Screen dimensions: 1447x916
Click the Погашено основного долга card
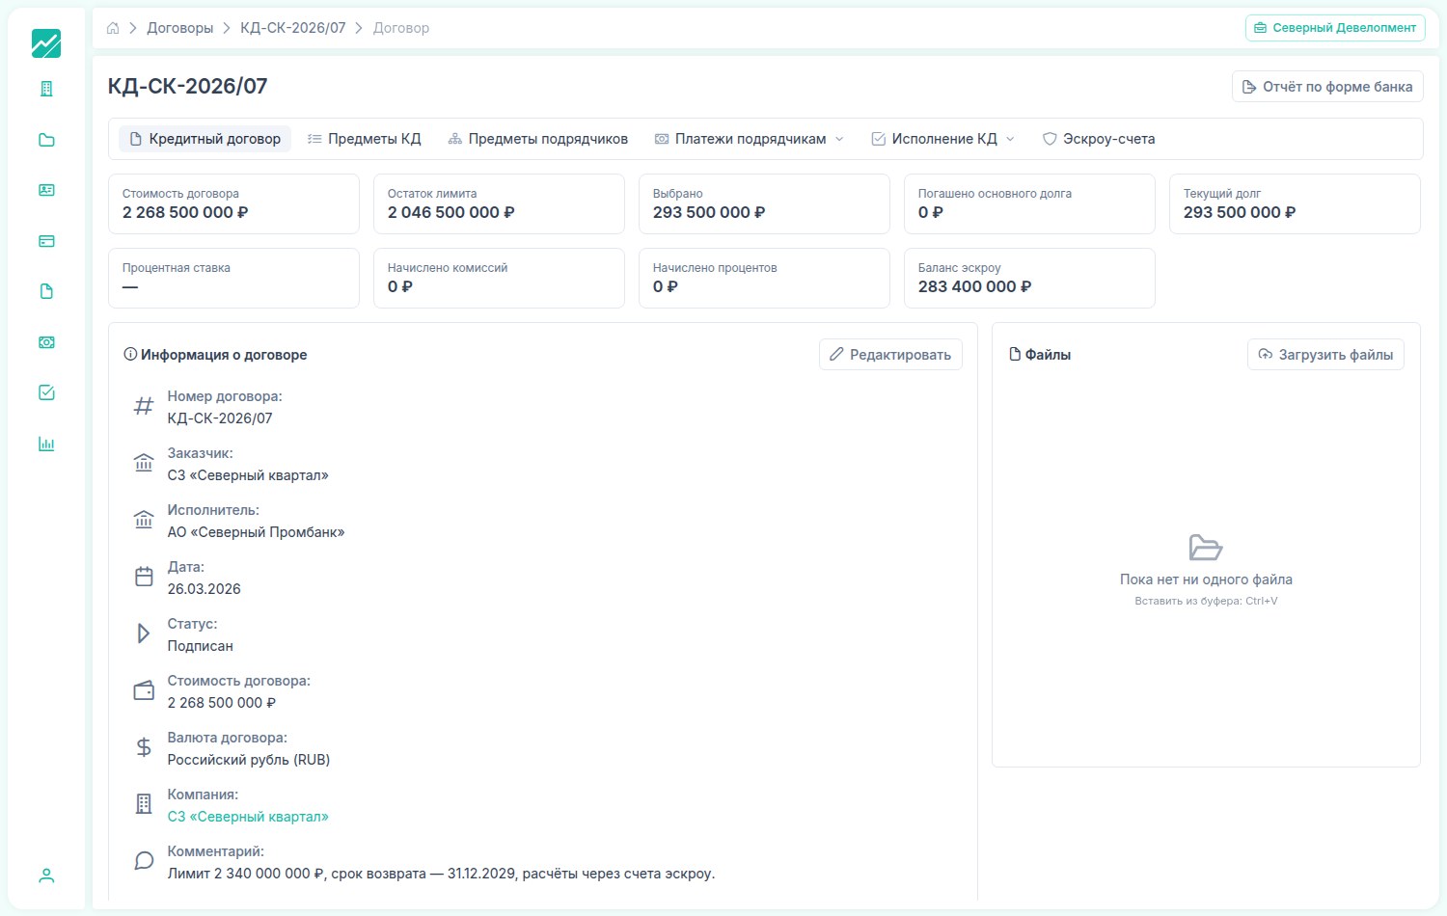1029,203
